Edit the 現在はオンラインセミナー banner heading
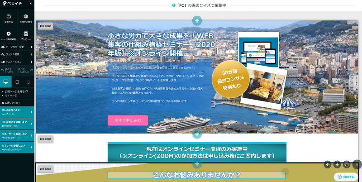This screenshot has height=182, width=362. click(x=197, y=152)
